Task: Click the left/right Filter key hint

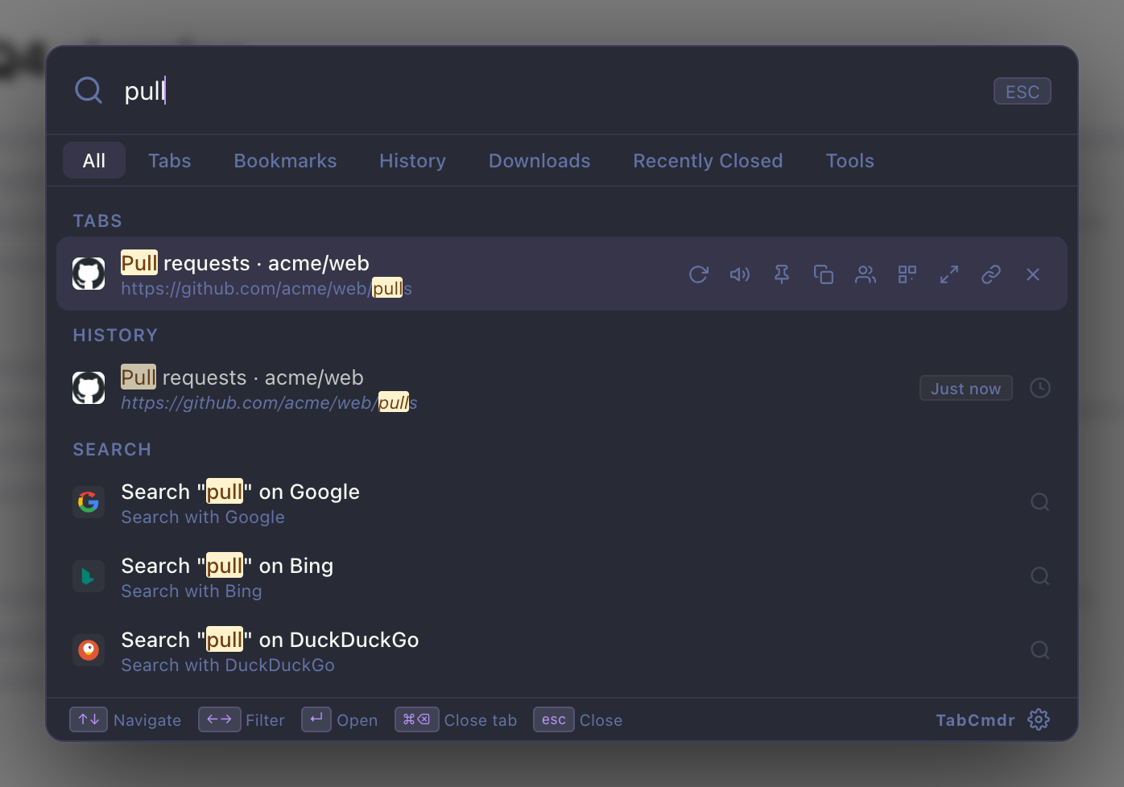Action: click(x=219, y=719)
